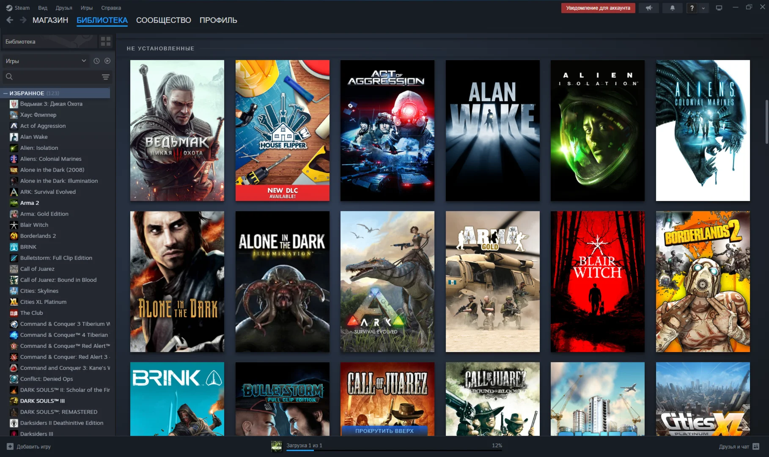Open the account dropdown arrow beside help

[703, 8]
